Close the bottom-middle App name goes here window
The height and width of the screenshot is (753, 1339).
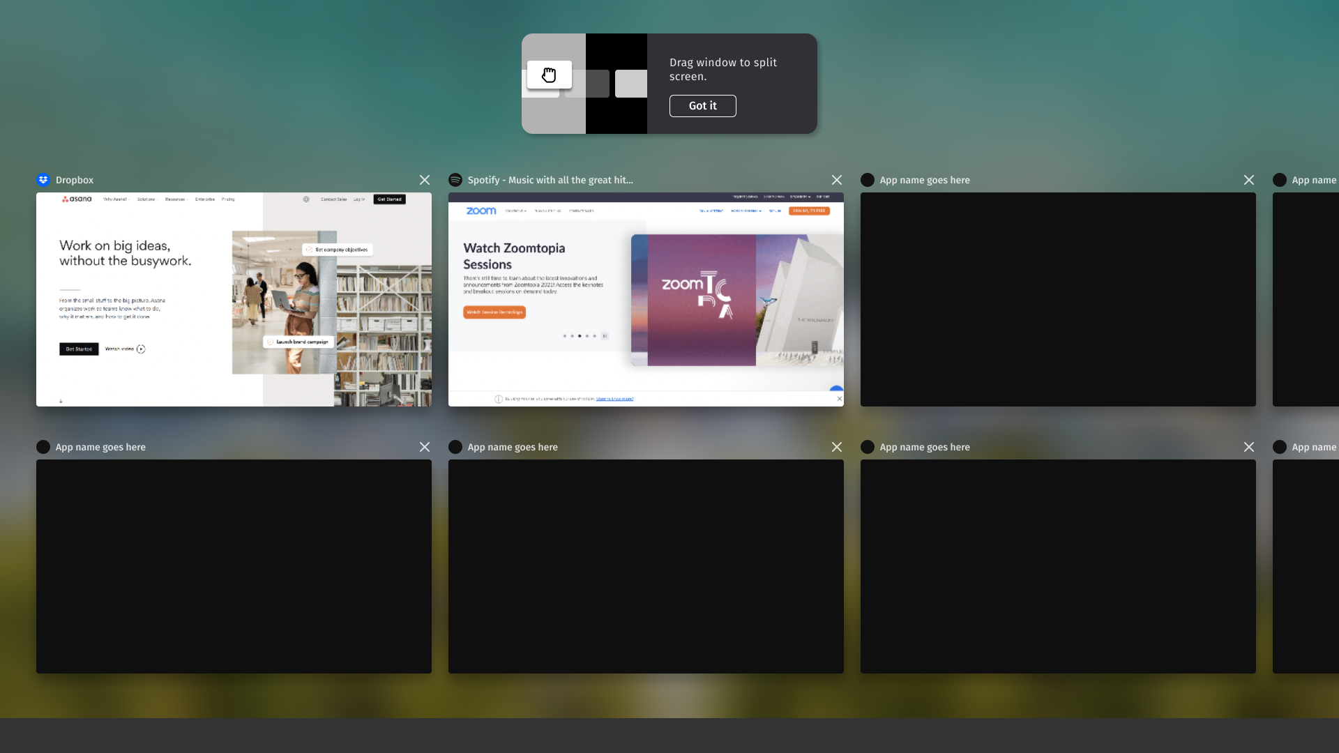(837, 447)
